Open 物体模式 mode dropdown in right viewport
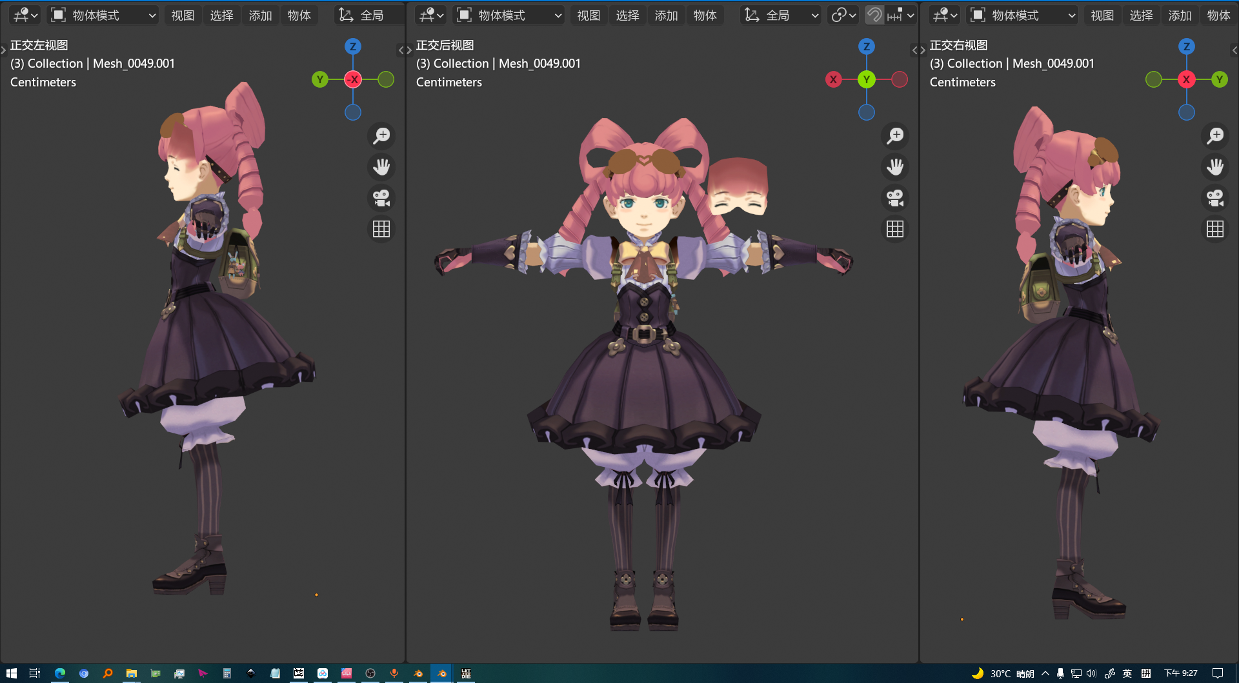 (1023, 15)
